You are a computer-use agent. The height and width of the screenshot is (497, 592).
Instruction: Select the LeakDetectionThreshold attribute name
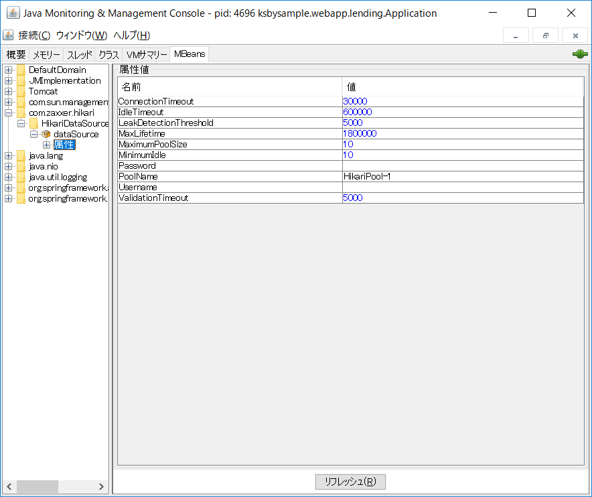coord(165,123)
